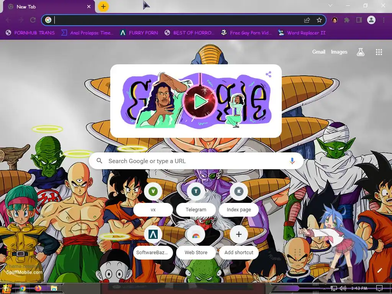
Task: Open the Web Store shortcut
Action: [x=196, y=242]
